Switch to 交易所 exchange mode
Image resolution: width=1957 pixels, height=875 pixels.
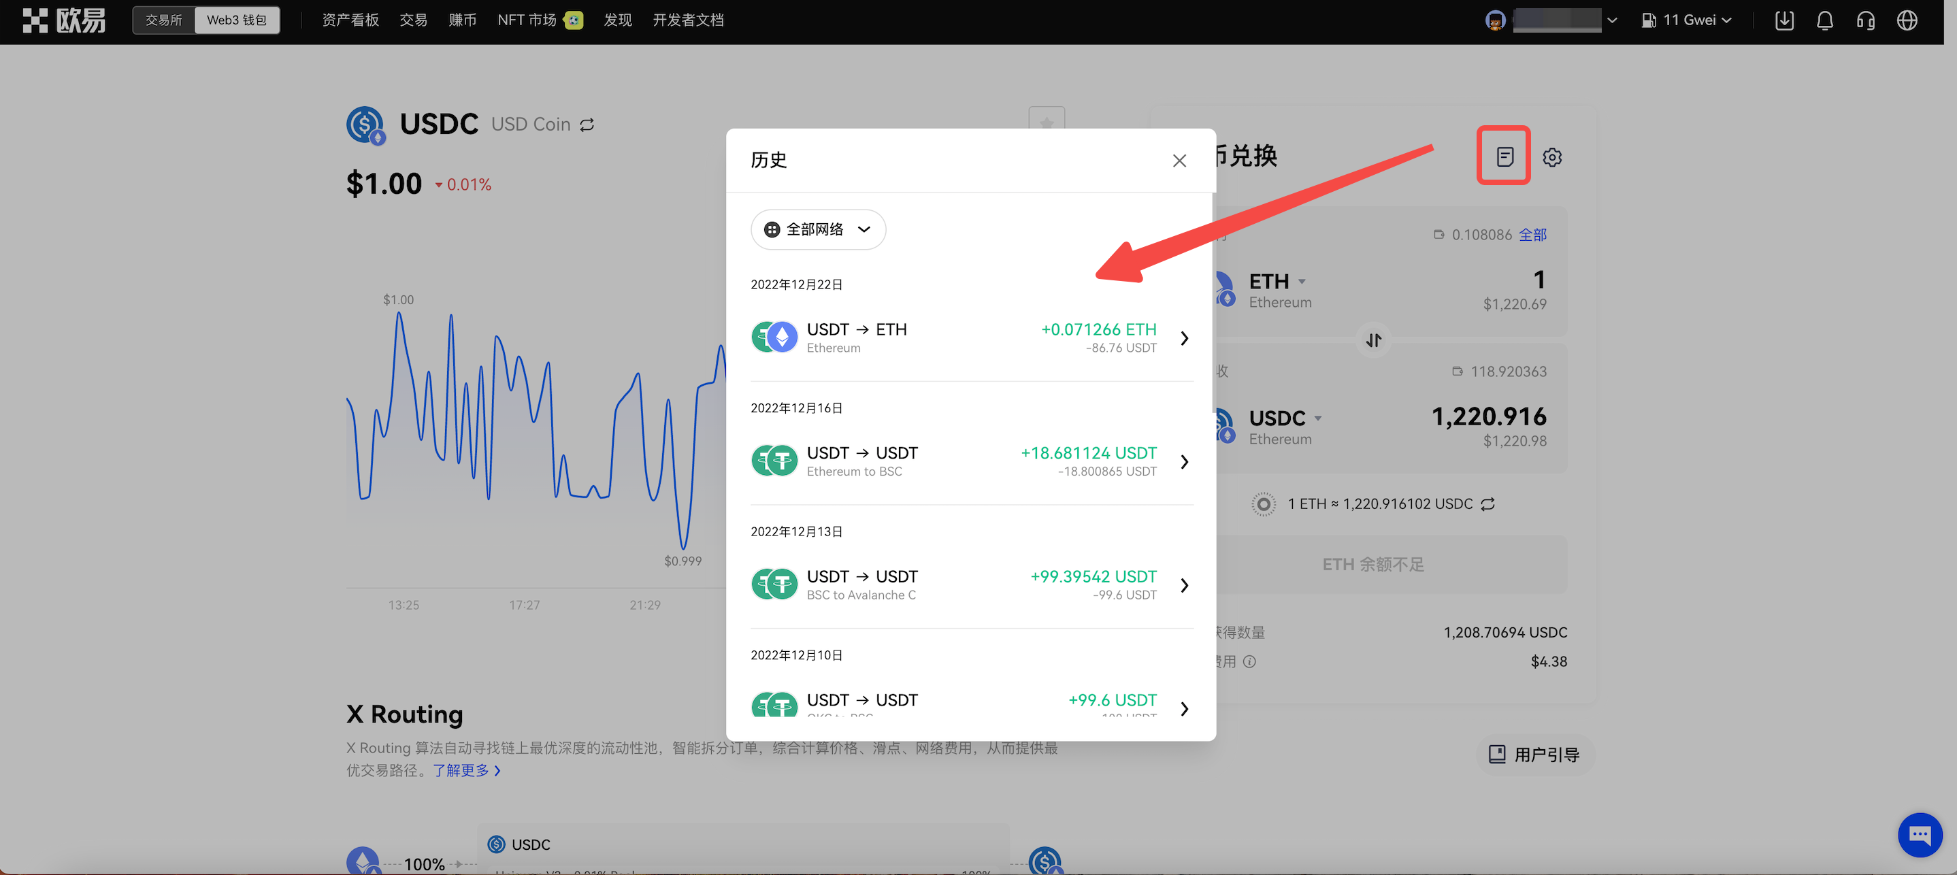pos(164,20)
